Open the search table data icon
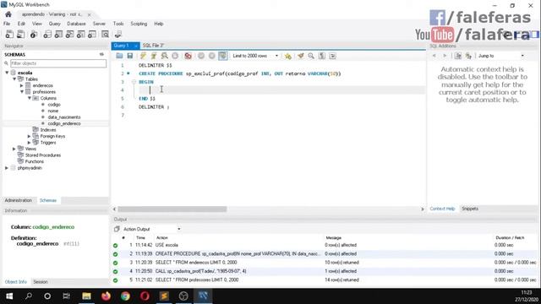 pos(105,34)
